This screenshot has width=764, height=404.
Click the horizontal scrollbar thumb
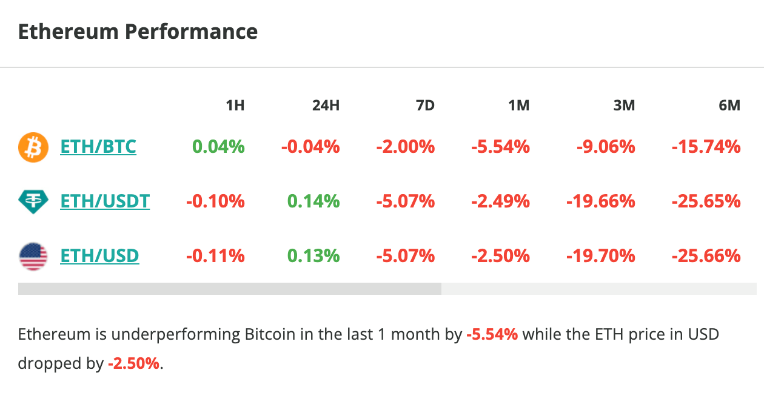pyautogui.click(x=230, y=289)
